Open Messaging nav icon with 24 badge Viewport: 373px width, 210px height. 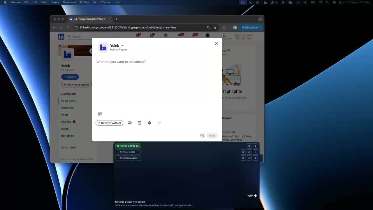click(181, 35)
